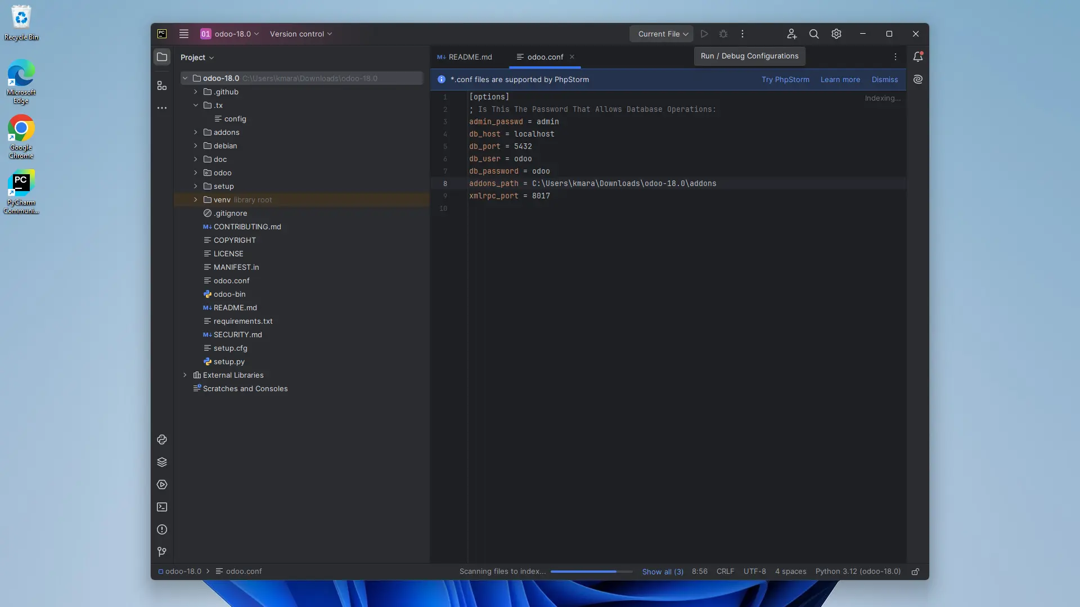Open Search Everywhere magnifier
This screenshot has width=1080, height=607.
coord(814,34)
